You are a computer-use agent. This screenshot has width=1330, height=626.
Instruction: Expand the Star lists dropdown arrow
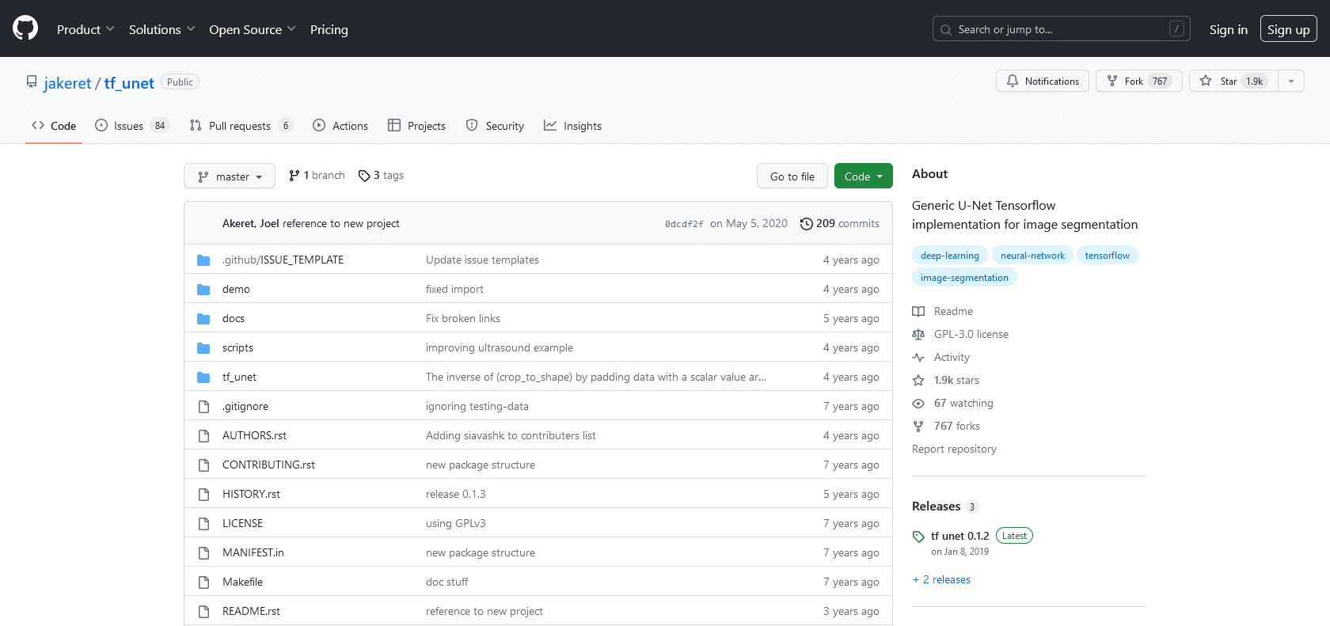tap(1291, 81)
